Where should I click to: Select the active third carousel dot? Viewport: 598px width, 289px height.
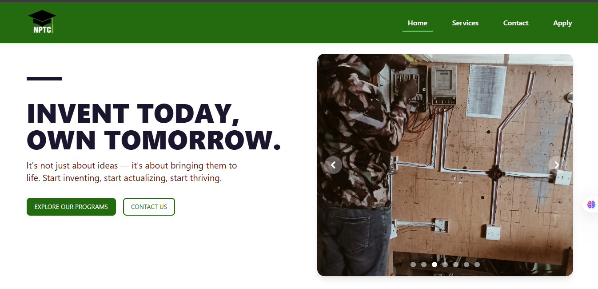[x=435, y=265]
